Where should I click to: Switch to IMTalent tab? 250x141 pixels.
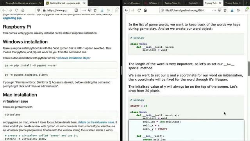[x=153, y=3]
